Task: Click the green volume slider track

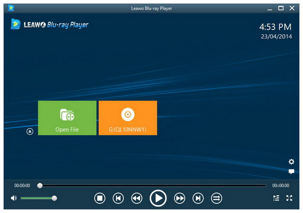Action: 37,198
